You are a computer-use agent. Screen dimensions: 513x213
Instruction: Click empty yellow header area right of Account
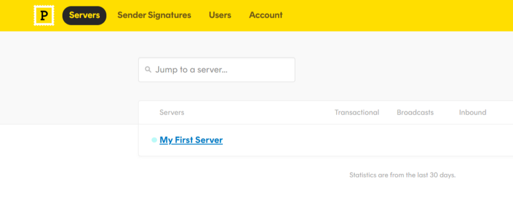pyautogui.click(x=401, y=15)
